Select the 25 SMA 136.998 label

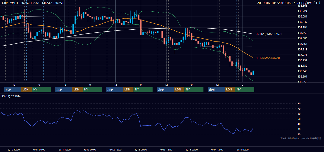tap(268, 58)
